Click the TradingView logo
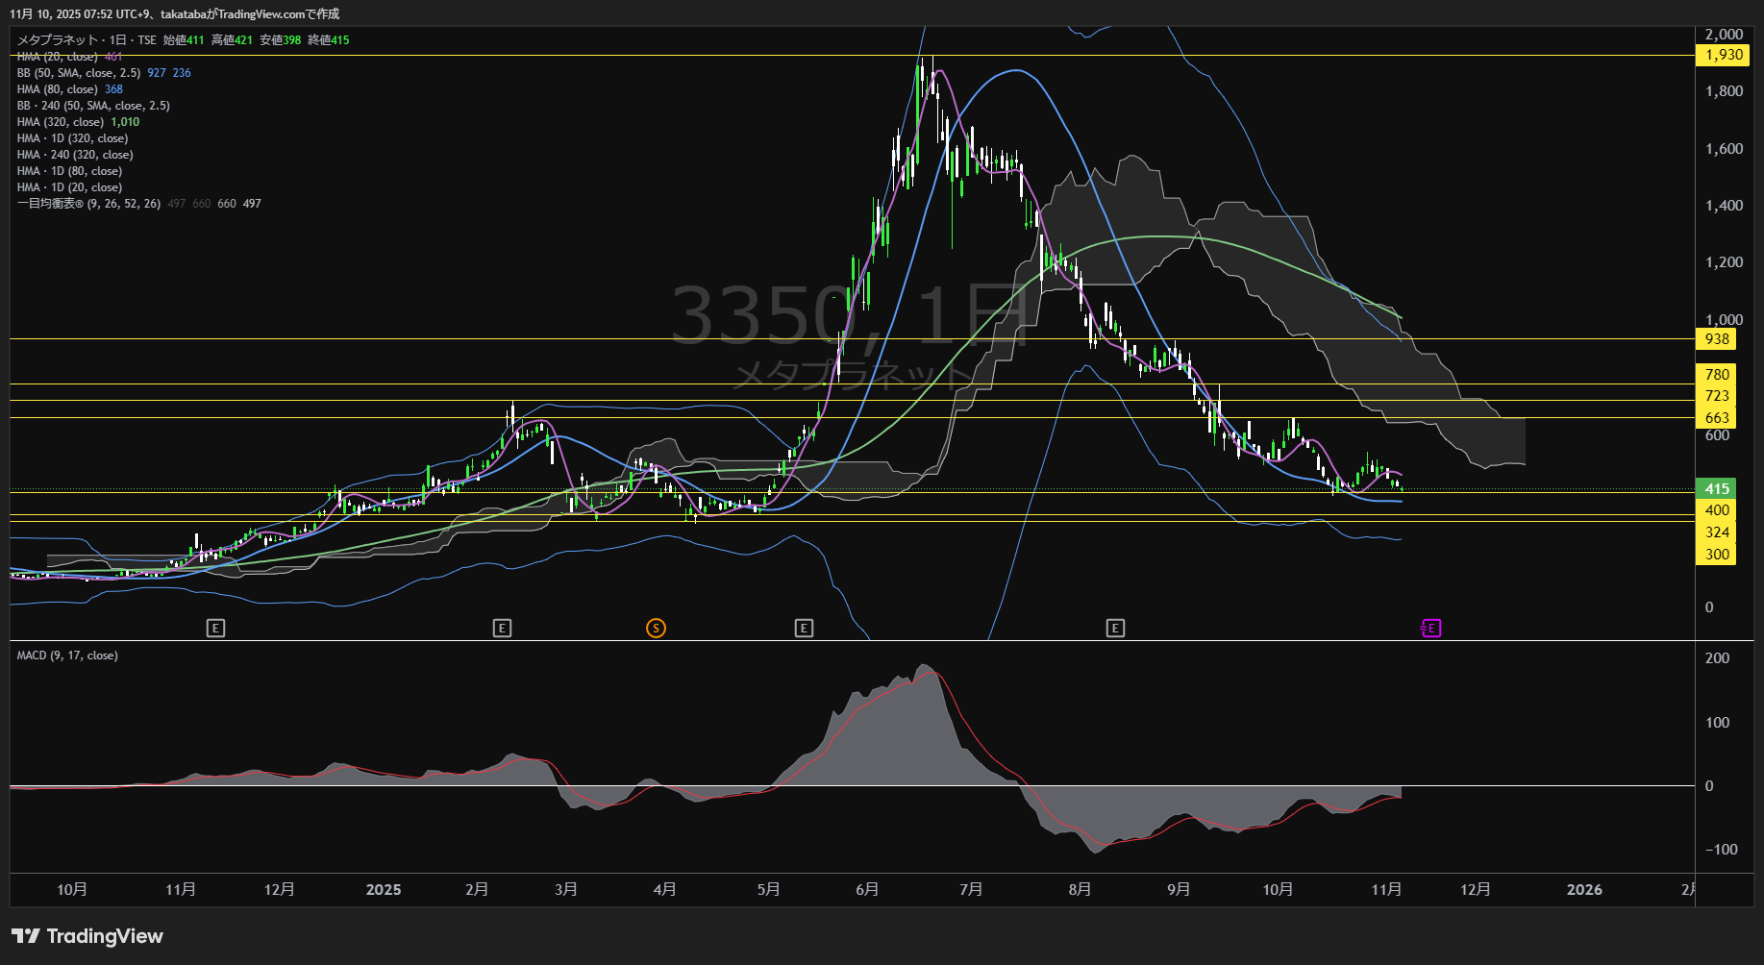Viewport: 1764px width, 965px height. coord(87,936)
